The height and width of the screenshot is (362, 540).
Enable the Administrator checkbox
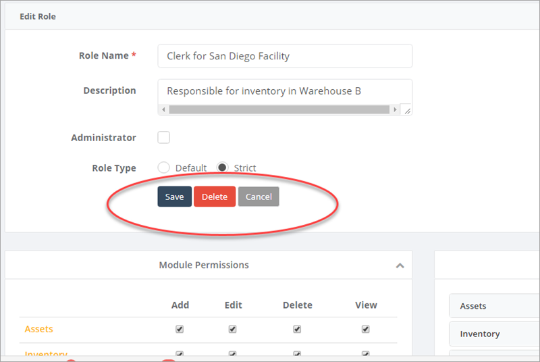163,138
